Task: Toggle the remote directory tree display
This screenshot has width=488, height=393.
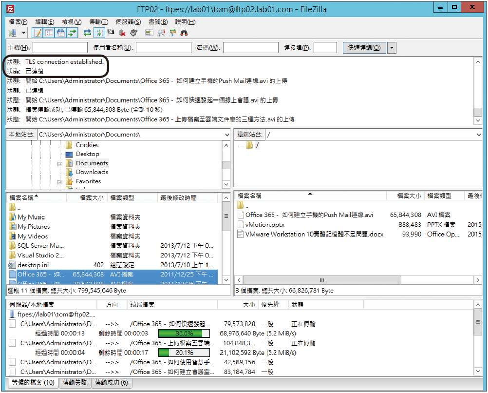Action: tap(61, 32)
